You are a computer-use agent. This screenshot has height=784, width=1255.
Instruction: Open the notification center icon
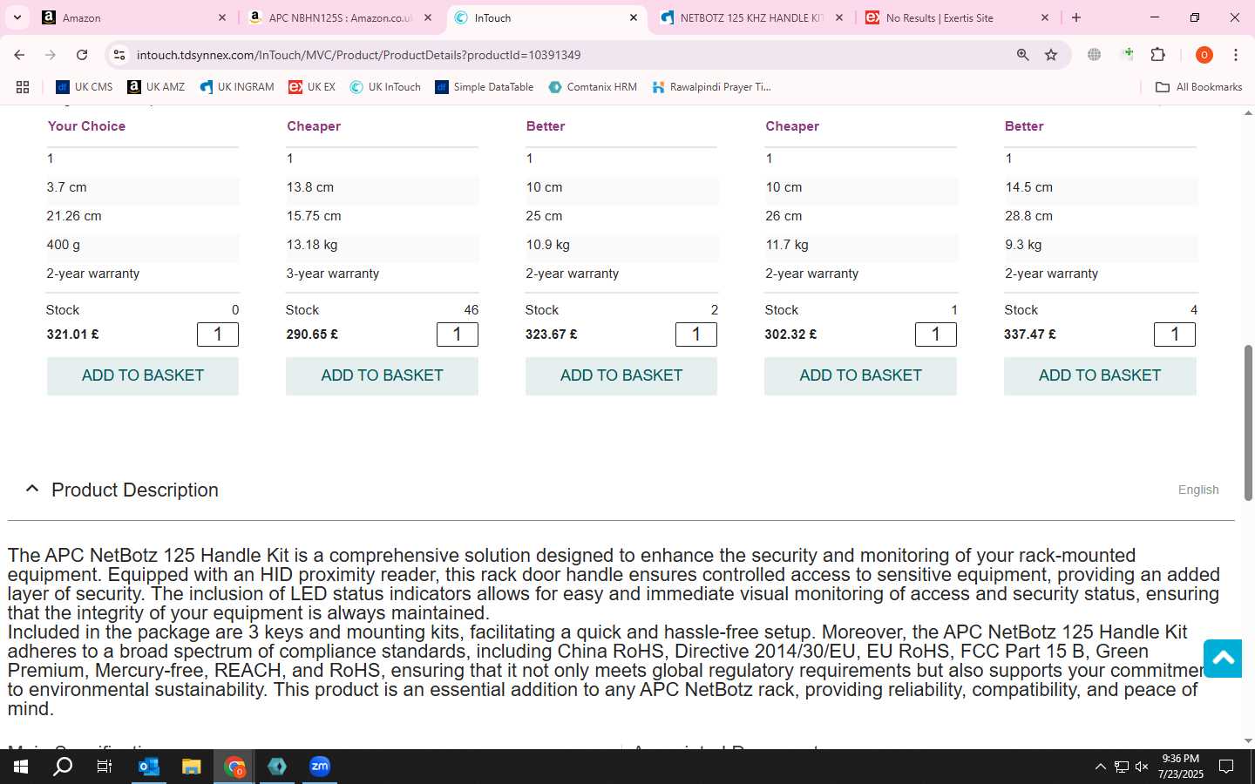click(x=1226, y=767)
